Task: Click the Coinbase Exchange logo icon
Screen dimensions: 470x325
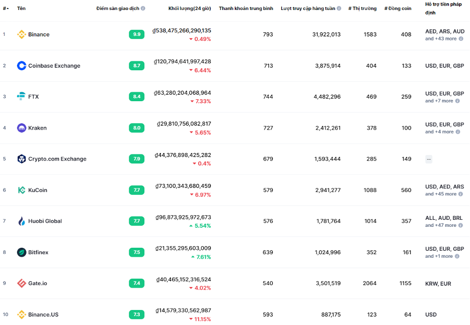Action: point(21,66)
